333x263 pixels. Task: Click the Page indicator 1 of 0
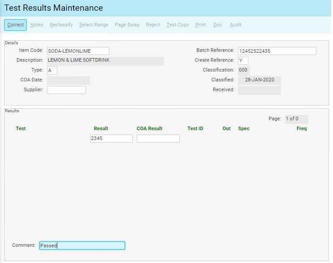pyautogui.click(x=296, y=119)
